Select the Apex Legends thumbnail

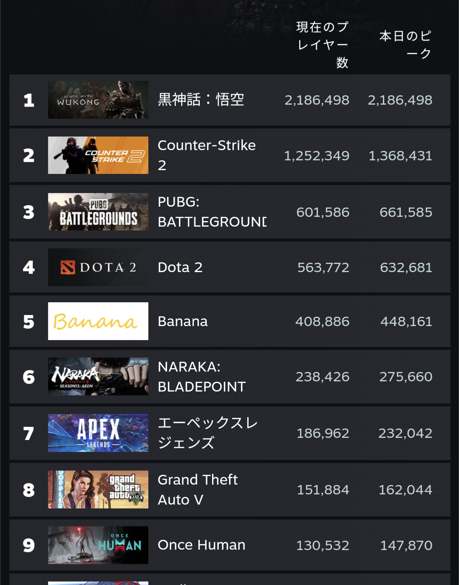[x=98, y=433]
